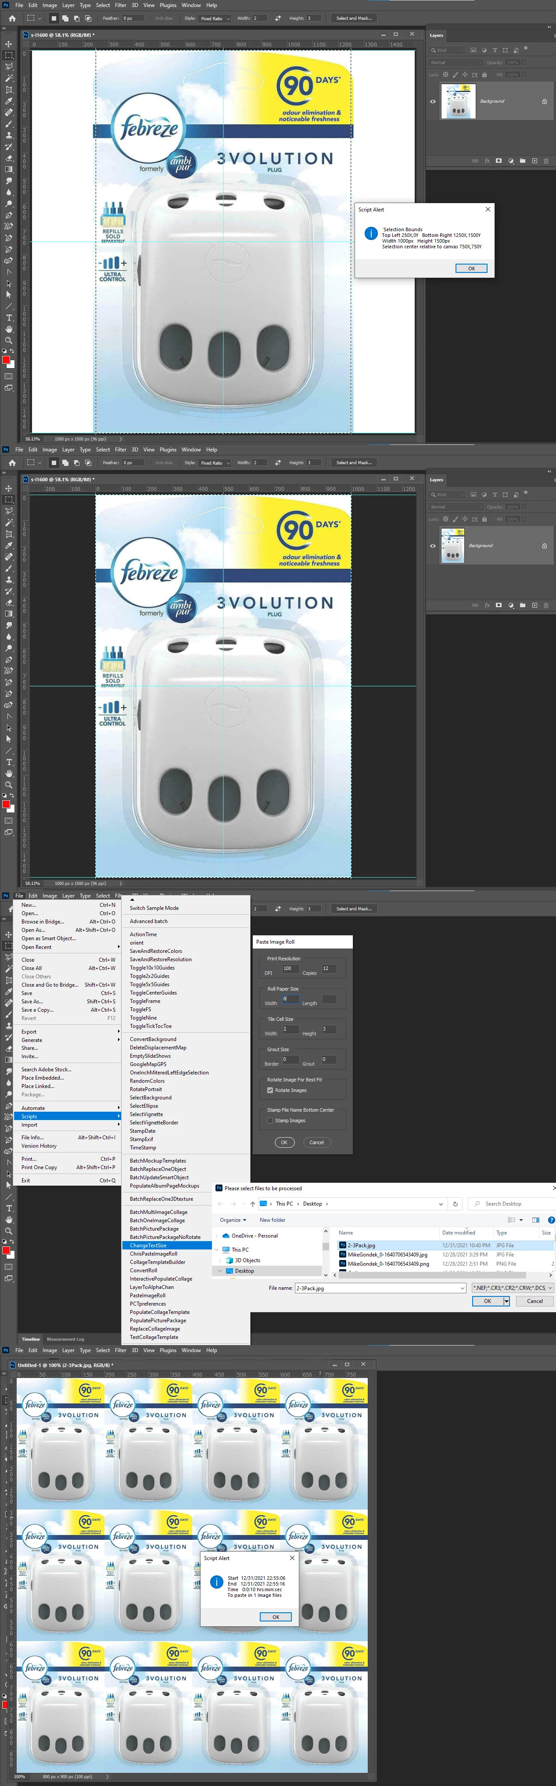
Task: Add a layer mask in top Layers panel
Action: coord(499,161)
